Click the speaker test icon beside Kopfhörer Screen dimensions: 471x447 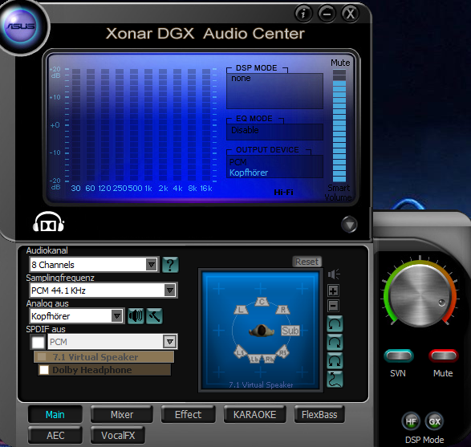click(x=136, y=316)
